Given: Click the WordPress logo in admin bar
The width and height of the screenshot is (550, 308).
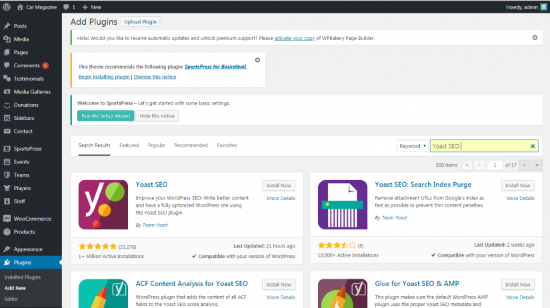Looking at the screenshot, I should (x=7, y=7).
